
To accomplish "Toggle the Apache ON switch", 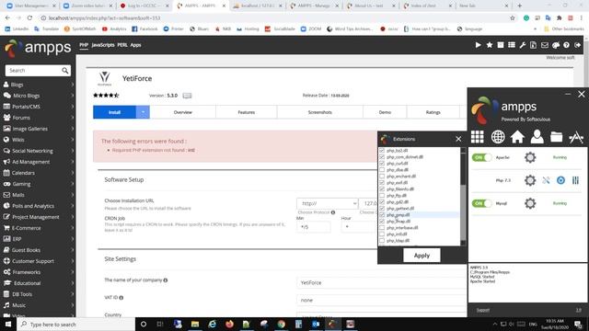I will pyautogui.click(x=481, y=157).
